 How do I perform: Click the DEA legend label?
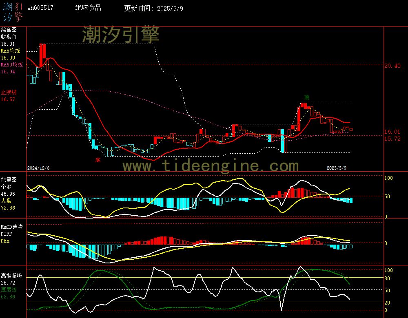(5, 241)
